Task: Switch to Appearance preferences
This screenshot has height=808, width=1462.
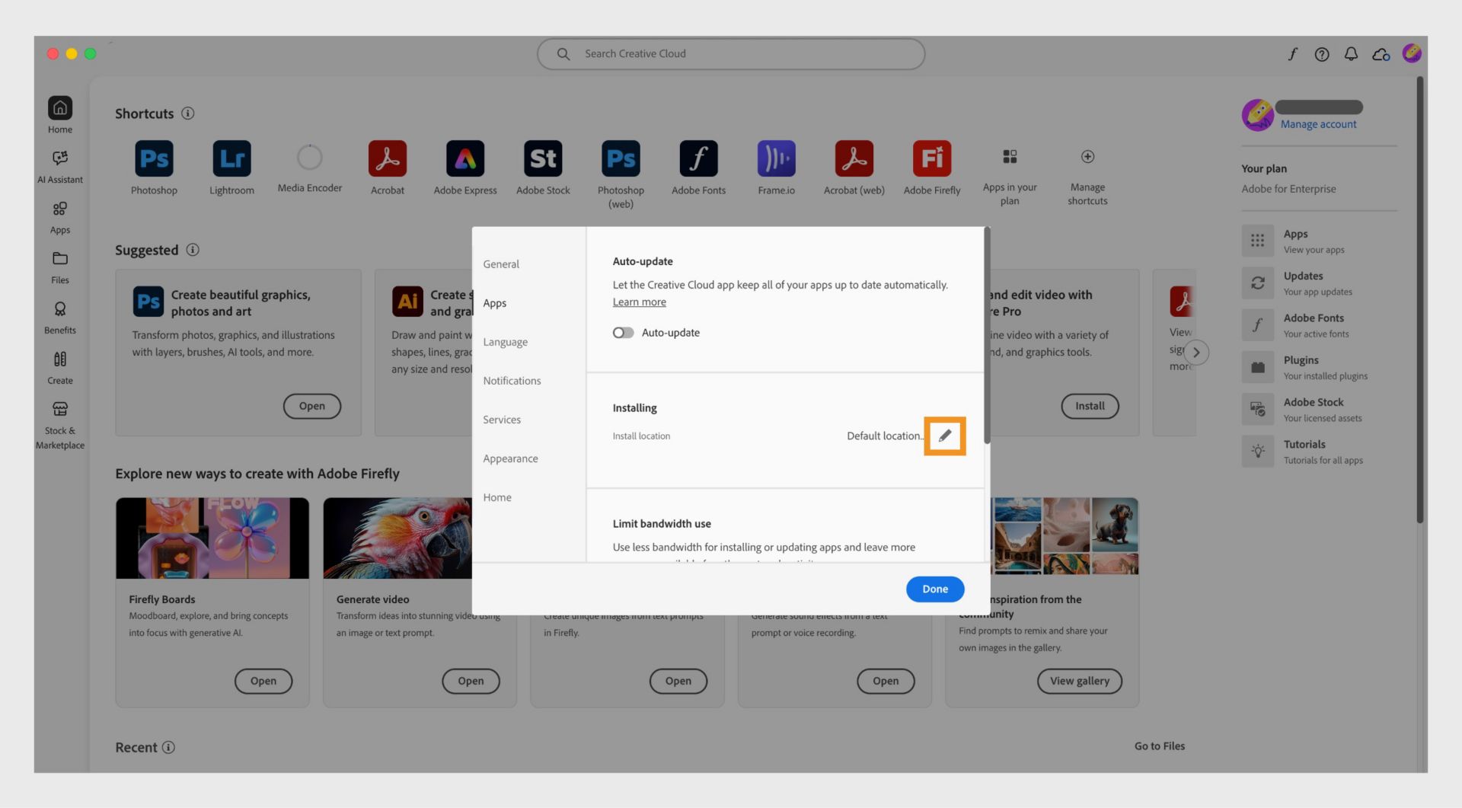Action: pyautogui.click(x=510, y=458)
